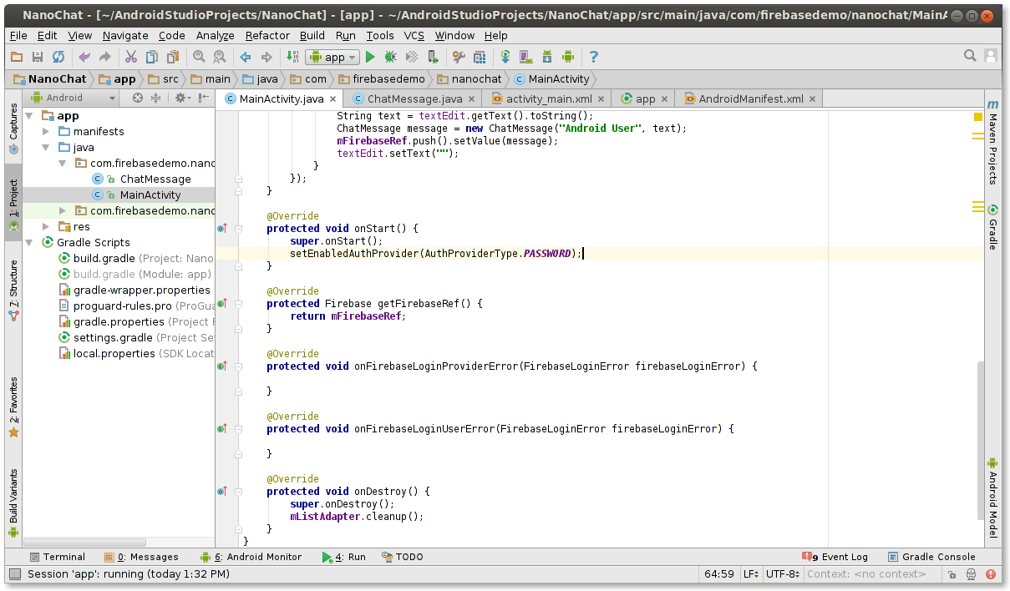The image size is (1010, 591).
Task: Click the inspector Hector status bar icon
Action: click(971, 574)
